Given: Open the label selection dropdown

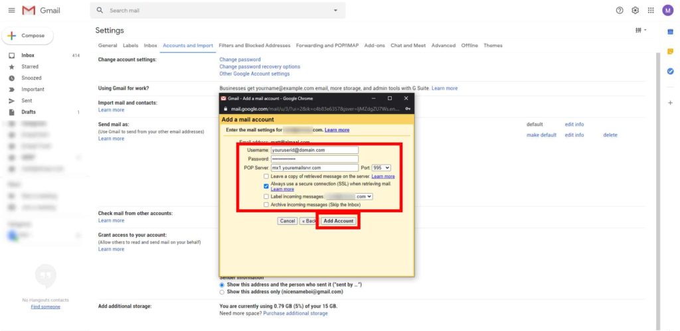Looking at the screenshot, I should (x=349, y=197).
